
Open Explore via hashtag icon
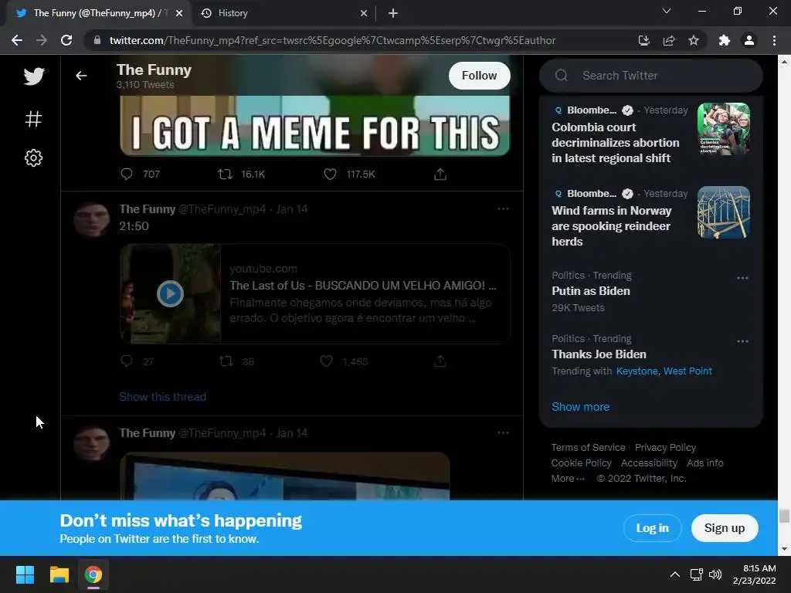click(x=33, y=119)
